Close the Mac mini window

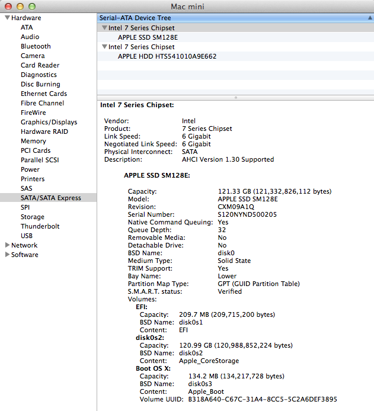click(8, 7)
